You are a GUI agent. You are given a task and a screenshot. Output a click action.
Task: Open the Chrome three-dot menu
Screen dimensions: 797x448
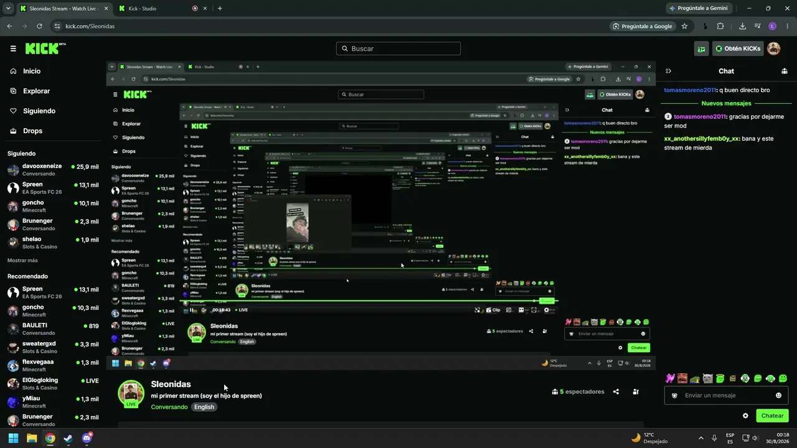[787, 26]
